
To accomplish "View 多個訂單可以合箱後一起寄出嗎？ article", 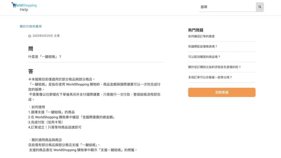I will [210, 77].
